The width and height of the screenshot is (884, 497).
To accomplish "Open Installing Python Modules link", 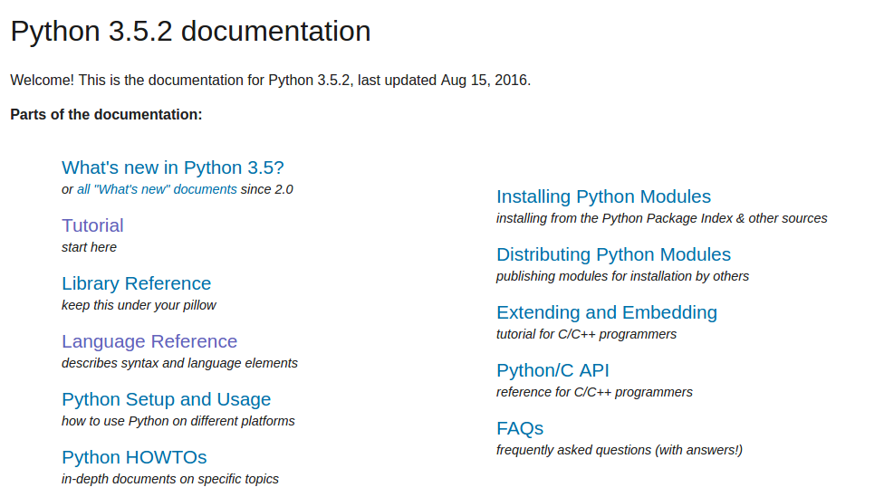I will pos(603,196).
